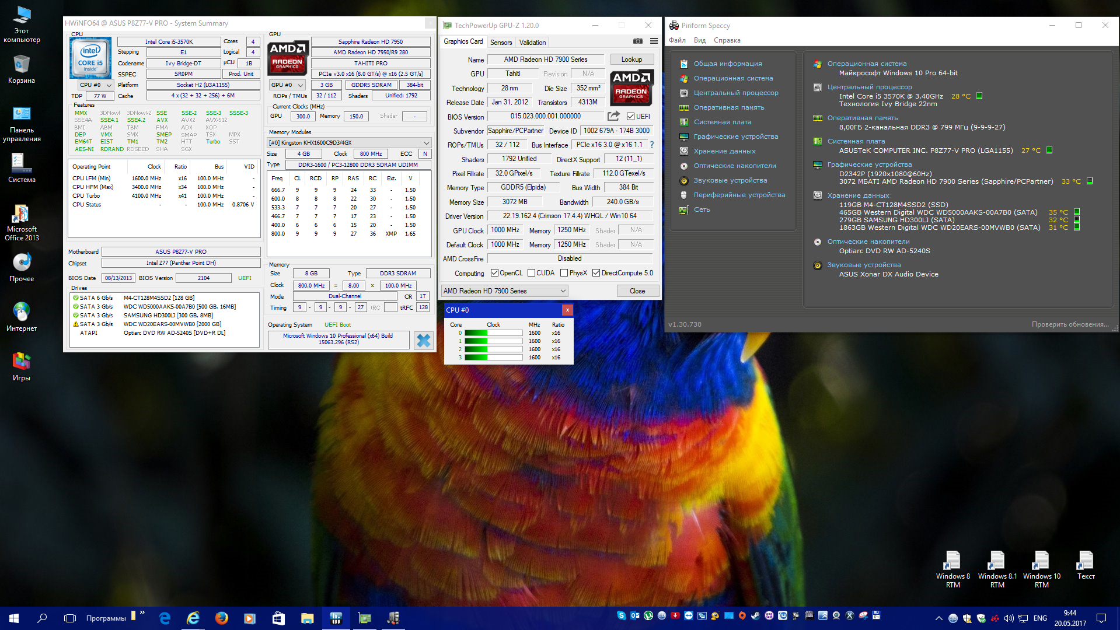Switch to Sensors tab in GPU-Z
The width and height of the screenshot is (1120, 630).
pyautogui.click(x=501, y=43)
